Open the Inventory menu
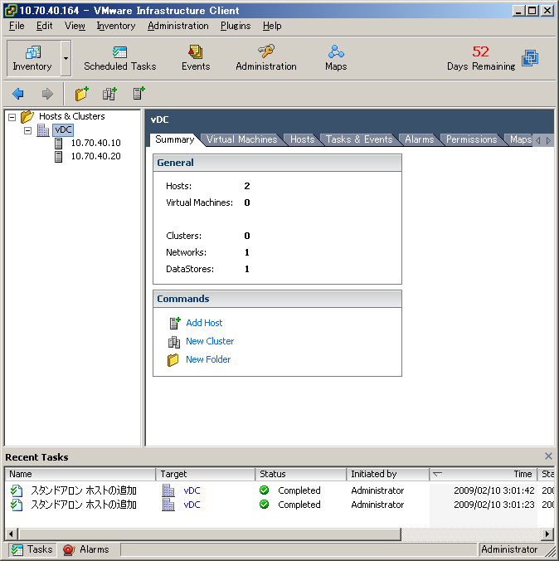The height and width of the screenshot is (561, 559). click(116, 26)
